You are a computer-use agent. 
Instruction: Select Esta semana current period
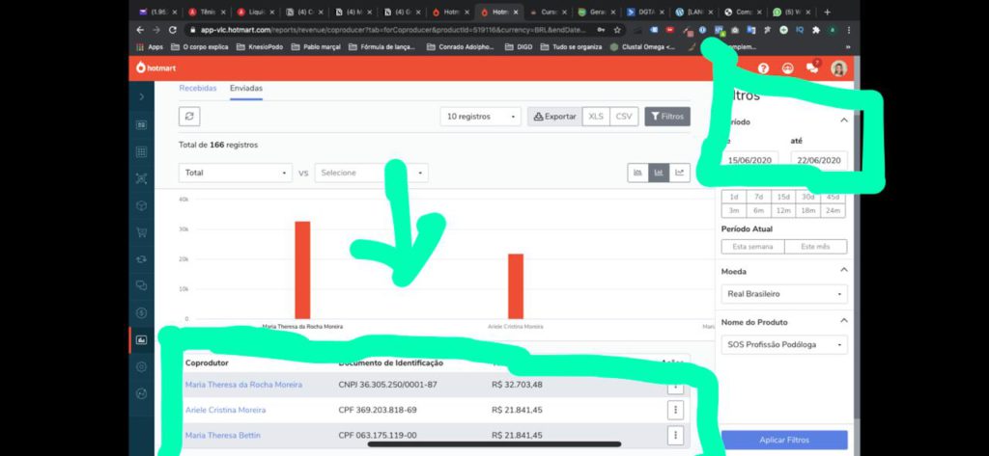(x=752, y=246)
